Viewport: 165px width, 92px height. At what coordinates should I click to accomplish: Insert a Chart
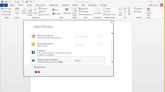[x=42, y=11]
